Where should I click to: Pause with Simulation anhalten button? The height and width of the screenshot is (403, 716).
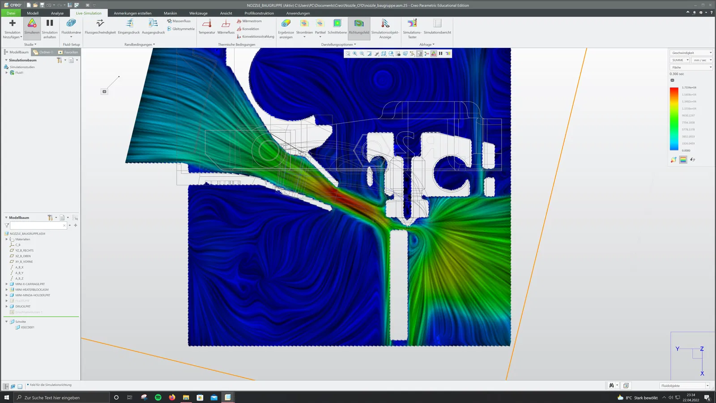coord(50,29)
